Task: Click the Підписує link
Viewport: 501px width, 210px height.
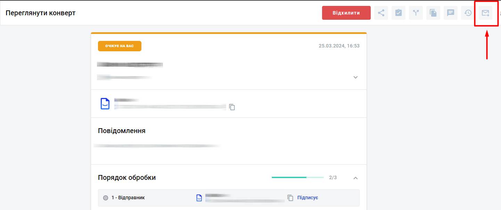Action: coord(307,198)
